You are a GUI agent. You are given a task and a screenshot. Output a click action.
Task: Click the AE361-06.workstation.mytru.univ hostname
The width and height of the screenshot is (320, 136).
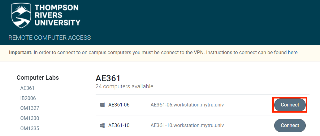tap(187, 105)
